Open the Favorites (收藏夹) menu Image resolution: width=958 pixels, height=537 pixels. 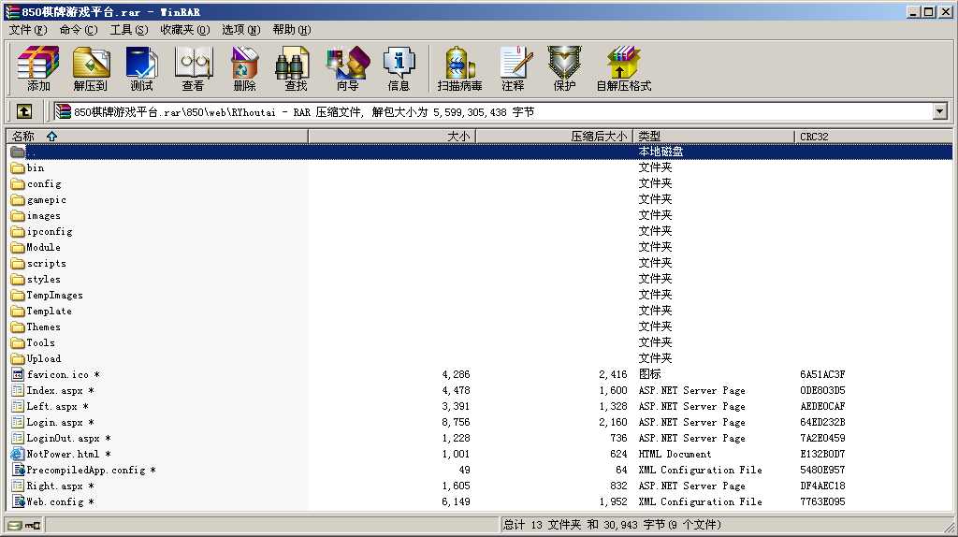point(184,29)
